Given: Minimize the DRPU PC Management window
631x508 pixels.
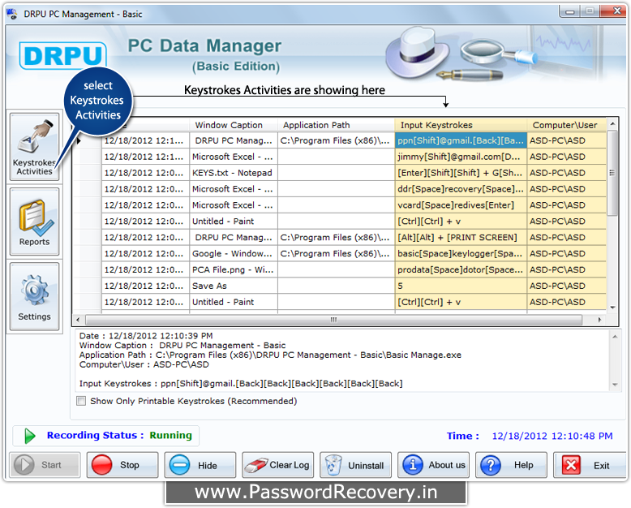Looking at the screenshot, I should (x=569, y=11).
